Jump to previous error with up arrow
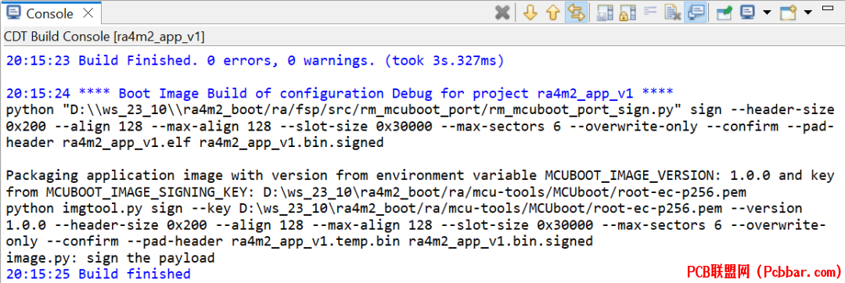The width and height of the screenshot is (845, 283). click(553, 13)
